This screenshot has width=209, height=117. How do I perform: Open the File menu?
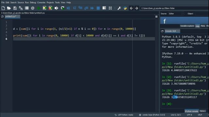point(3,3)
